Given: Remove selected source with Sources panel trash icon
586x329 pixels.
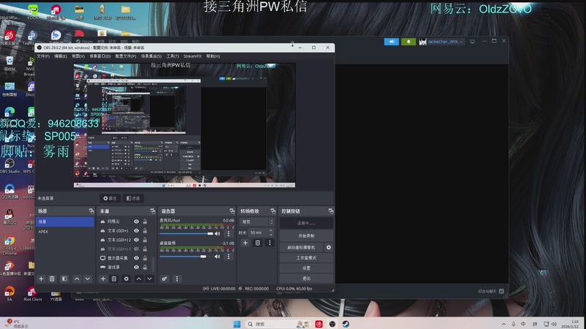Looking at the screenshot, I should [x=114, y=279].
